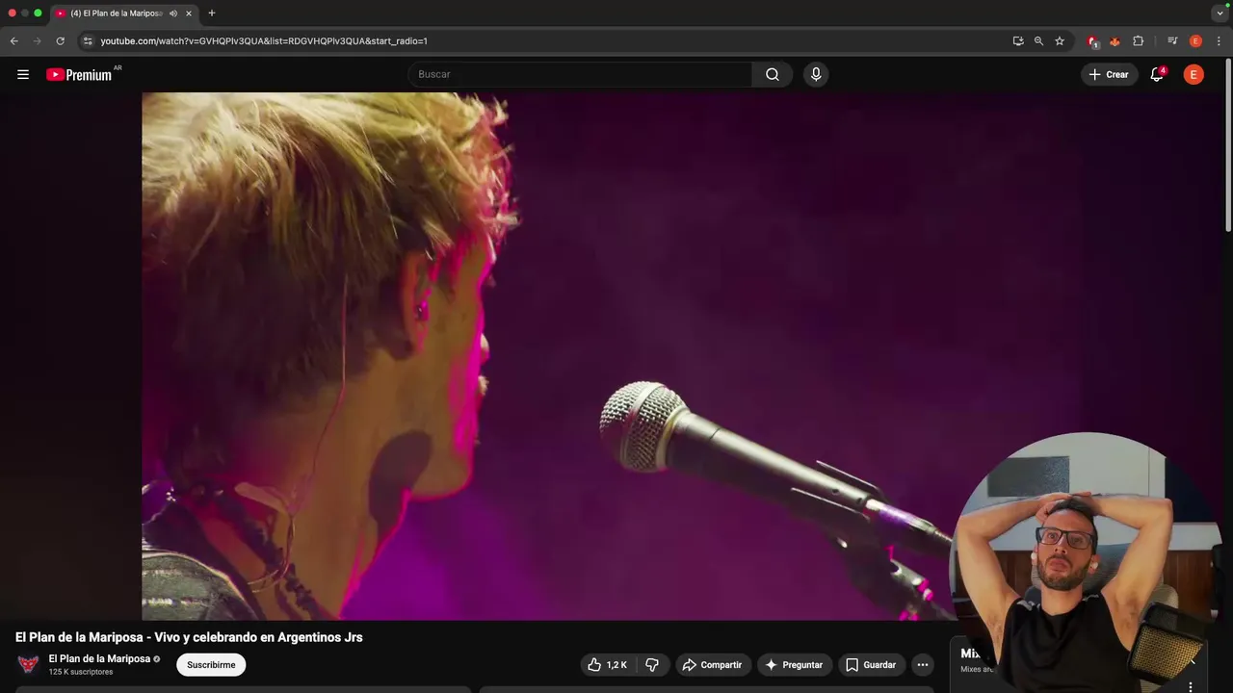Open the notifications bell

point(1157,74)
